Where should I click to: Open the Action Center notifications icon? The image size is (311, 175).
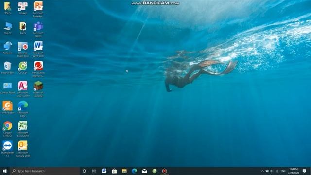click(x=305, y=171)
